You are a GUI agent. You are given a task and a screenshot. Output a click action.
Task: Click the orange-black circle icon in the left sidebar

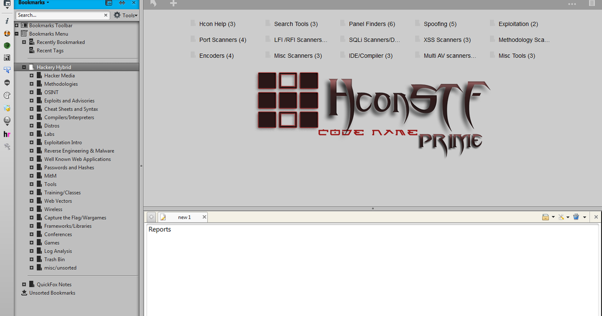point(7,33)
